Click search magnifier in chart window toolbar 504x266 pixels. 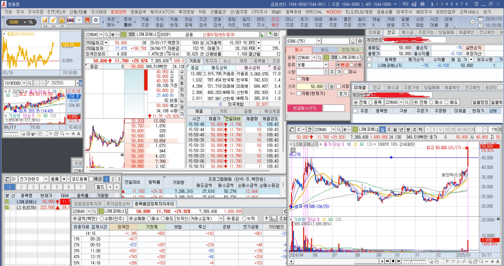click(339, 129)
